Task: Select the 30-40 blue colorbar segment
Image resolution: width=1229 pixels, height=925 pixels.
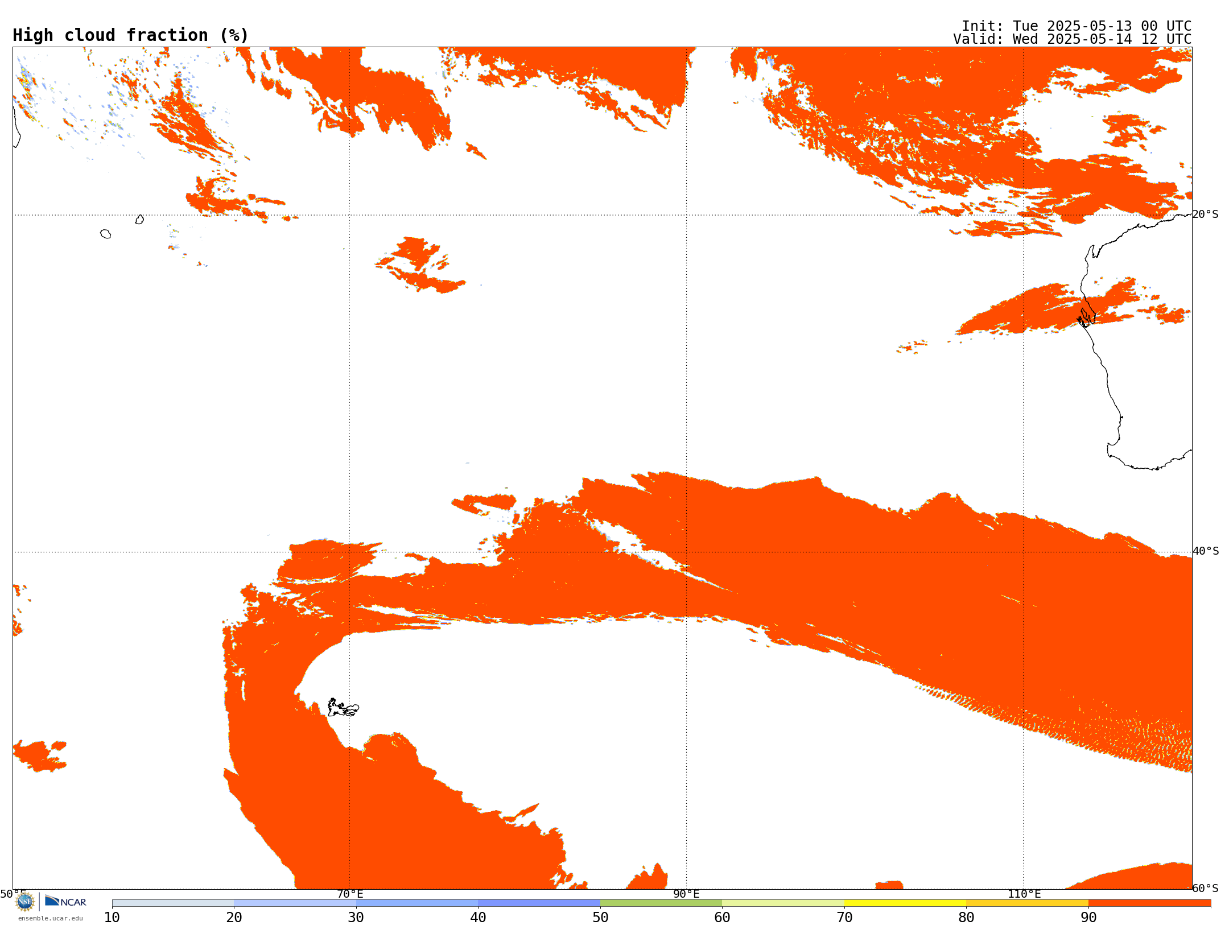Action: (x=417, y=903)
